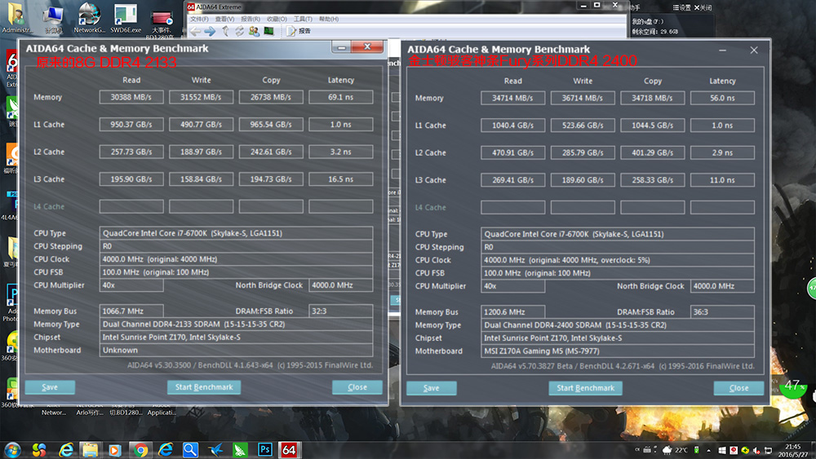Click the green 47% floating gauge widget
Image resolution: width=816 pixels, height=459 pixels.
point(794,386)
